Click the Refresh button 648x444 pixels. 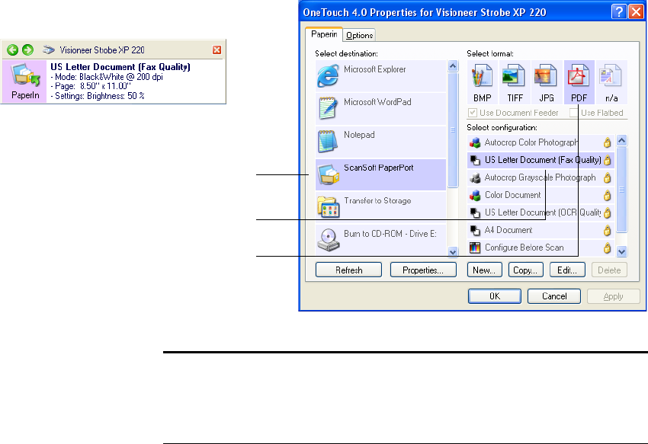[349, 270]
